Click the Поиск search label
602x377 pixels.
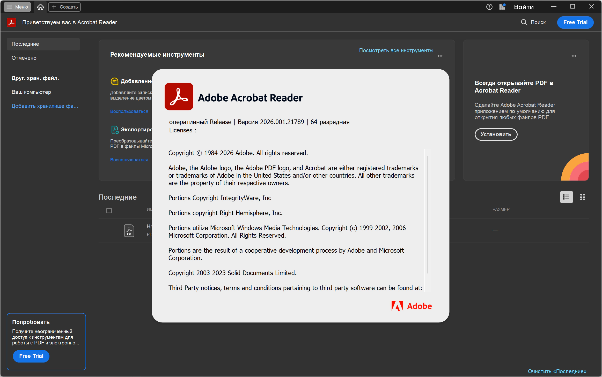click(538, 22)
